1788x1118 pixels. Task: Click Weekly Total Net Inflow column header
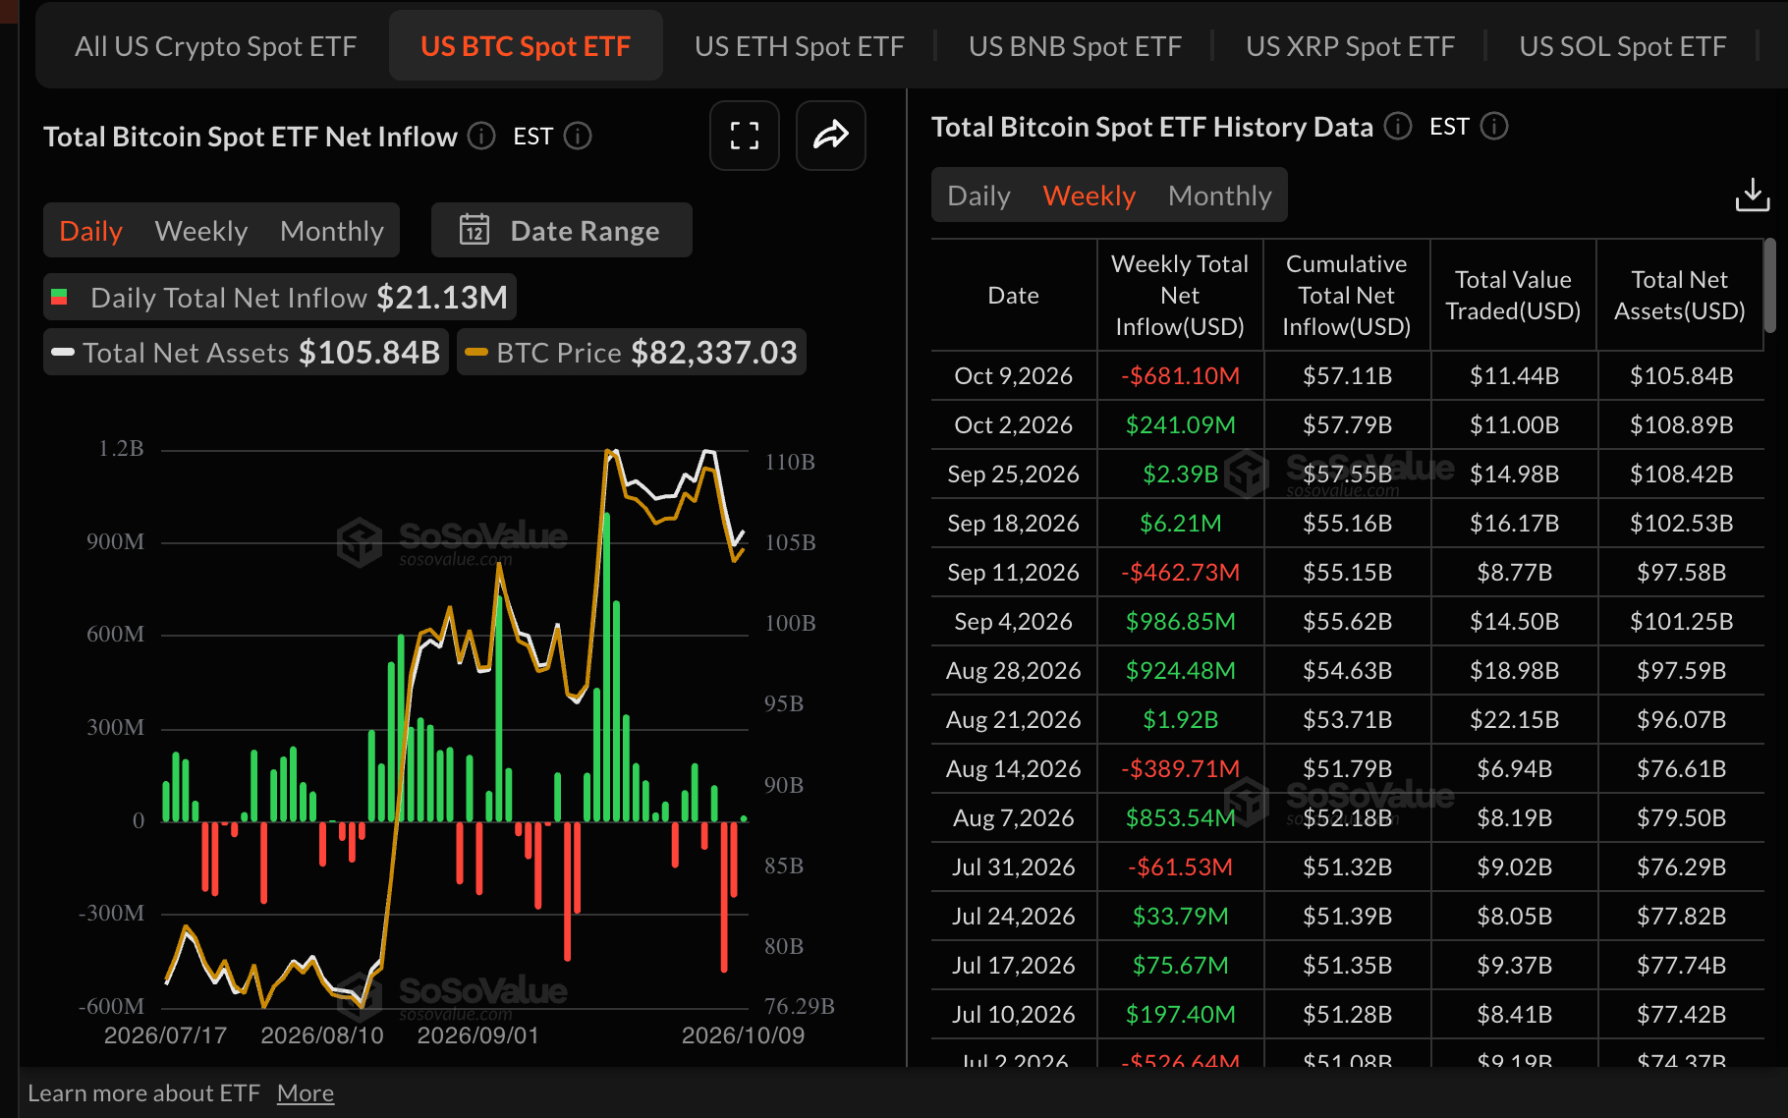[1180, 295]
